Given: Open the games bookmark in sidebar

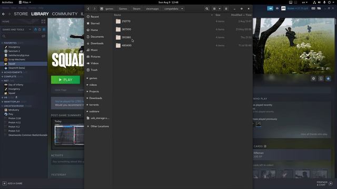Looking at the screenshot, I should (x=93, y=78).
